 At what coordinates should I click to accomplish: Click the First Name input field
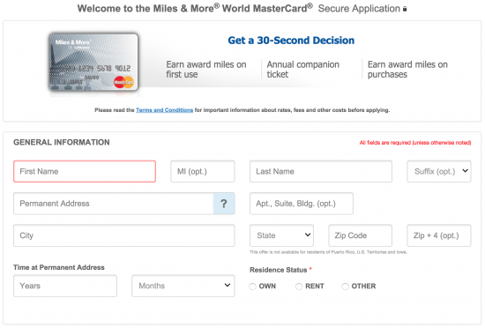[85, 171]
